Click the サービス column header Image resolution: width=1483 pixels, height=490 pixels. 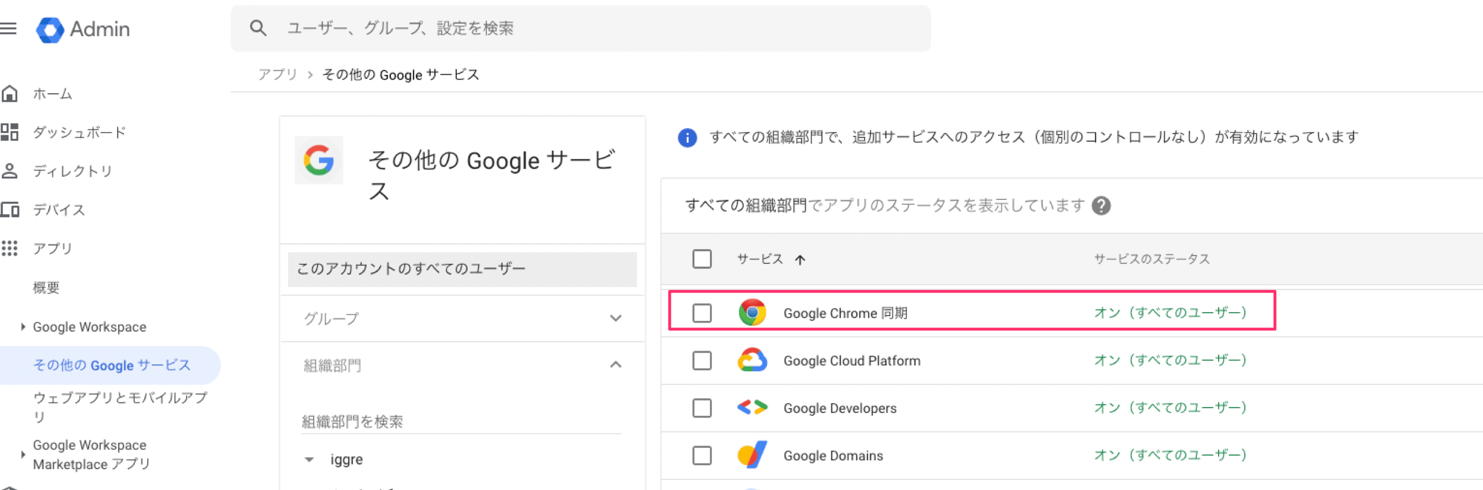point(760,259)
